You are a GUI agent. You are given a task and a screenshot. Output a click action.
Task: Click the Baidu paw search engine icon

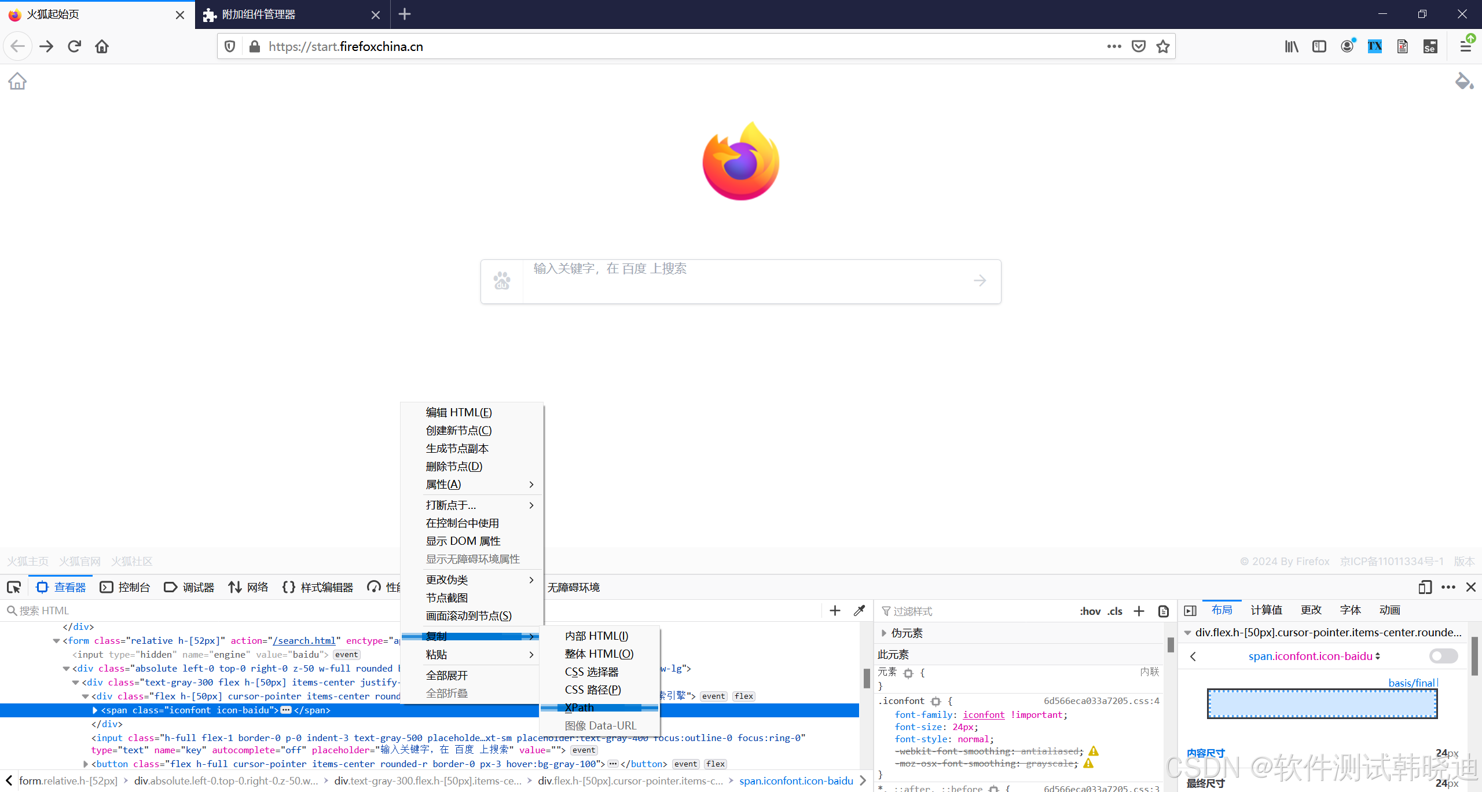pos(502,281)
